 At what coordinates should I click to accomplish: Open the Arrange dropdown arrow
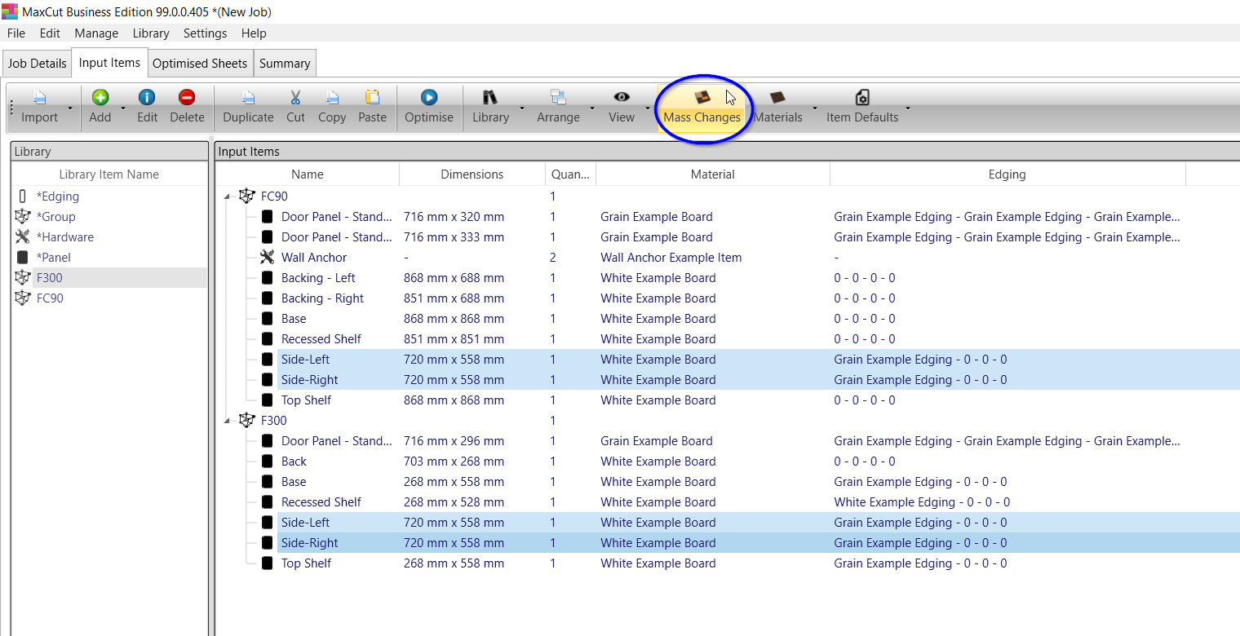point(592,108)
